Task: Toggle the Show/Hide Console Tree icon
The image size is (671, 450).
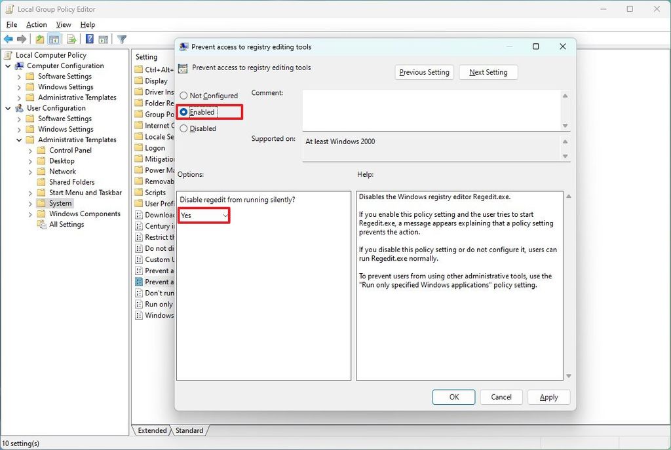Action: pyautogui.click(x=54, y=39)
